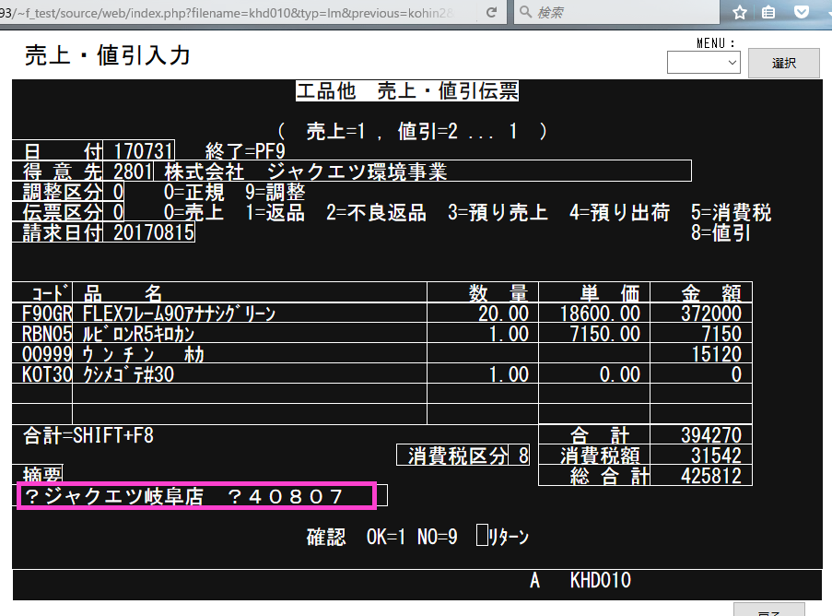Open the bookmarks list icon
The width and height of the screenshot is (832, 616).
(x=769, y=13)
